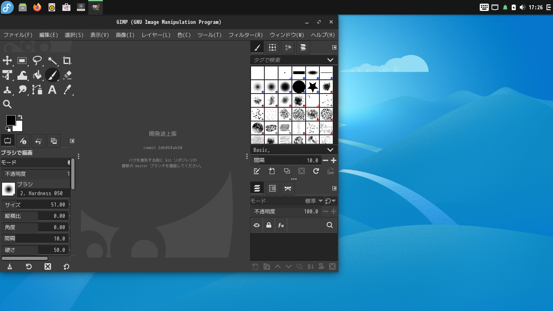This screenshot has width=553, height=311.
Task: Reset tool options to default values
Action: [66, 266]
